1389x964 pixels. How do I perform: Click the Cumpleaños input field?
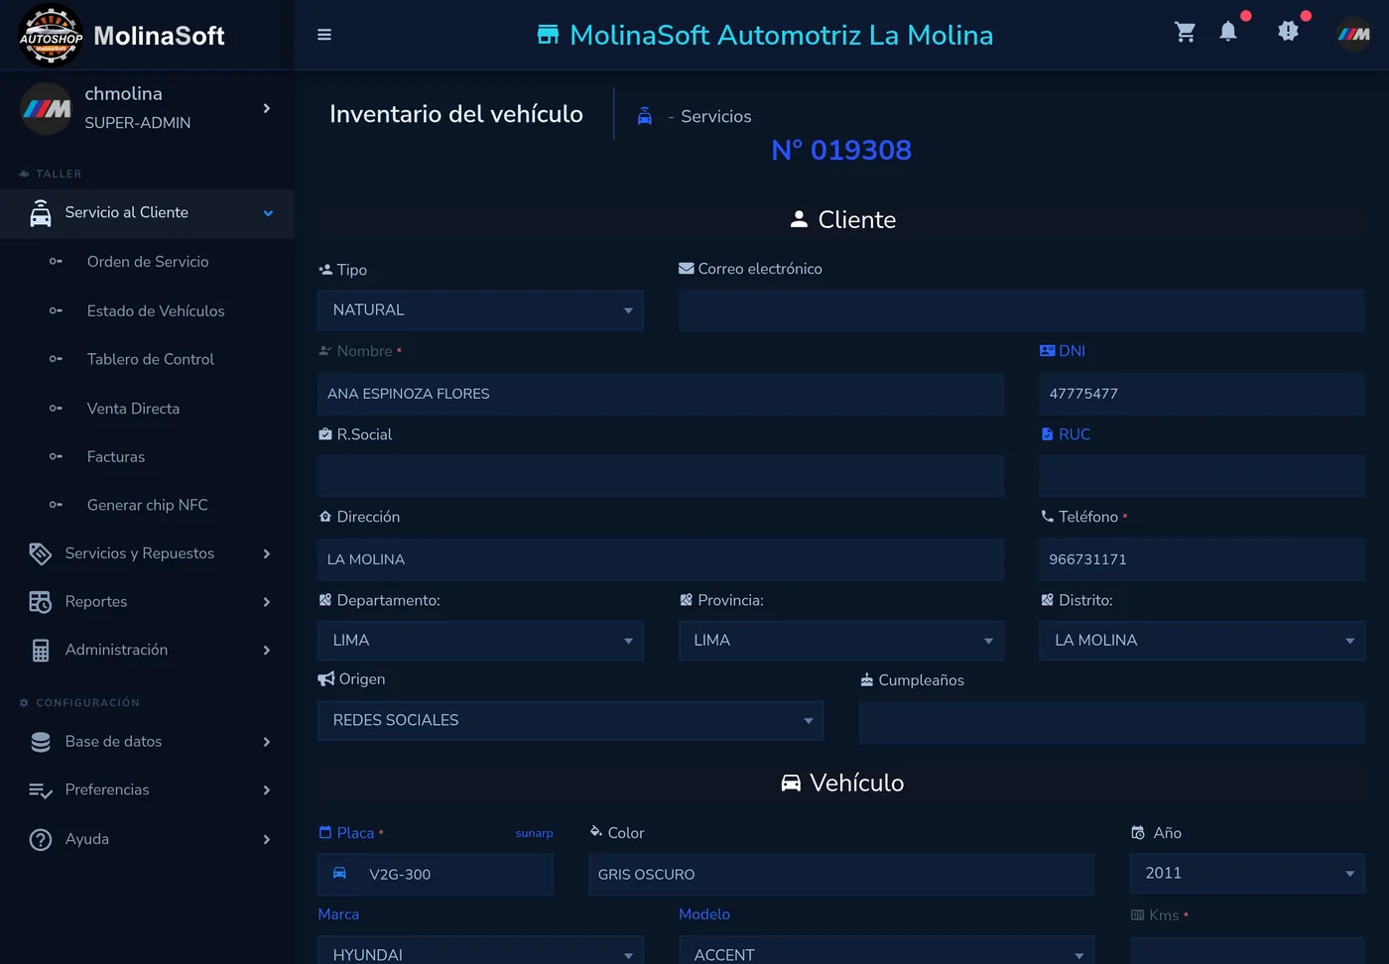point(1112,723)
